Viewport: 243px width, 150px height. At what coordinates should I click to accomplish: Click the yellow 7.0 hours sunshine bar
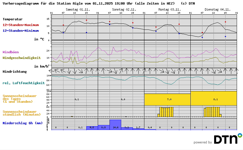point(167,99)
